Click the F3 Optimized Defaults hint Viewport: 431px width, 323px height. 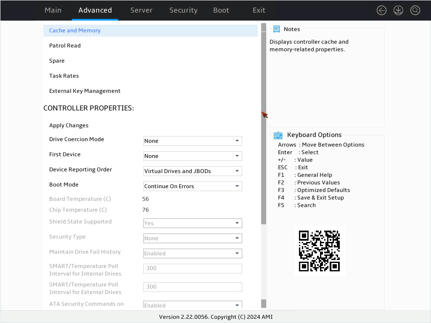[x=314, y=190]
